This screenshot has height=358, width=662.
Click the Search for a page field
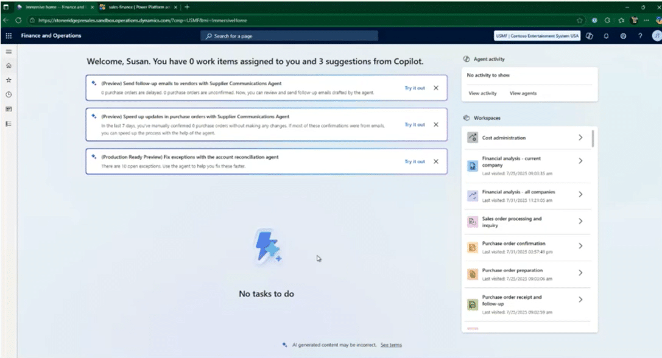click(289, 36)
